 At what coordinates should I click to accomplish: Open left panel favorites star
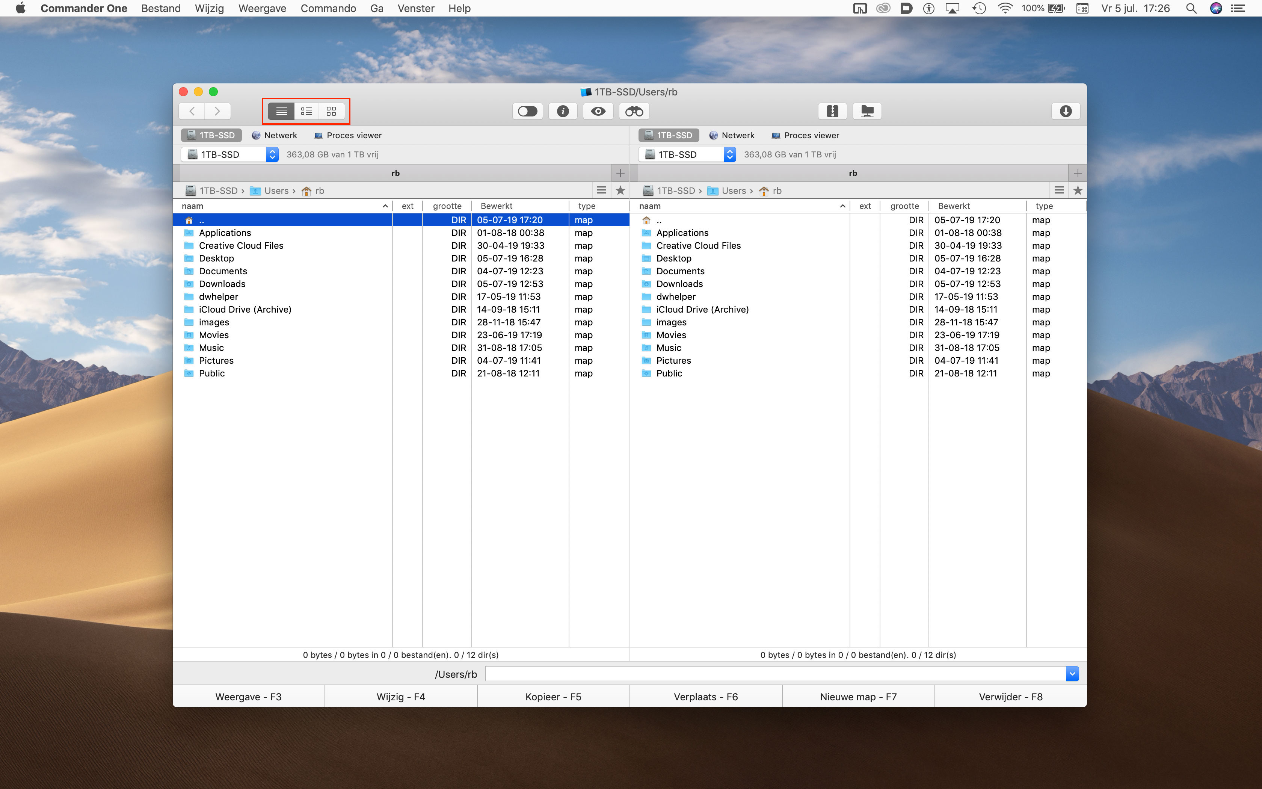click(x=620, y=190)
